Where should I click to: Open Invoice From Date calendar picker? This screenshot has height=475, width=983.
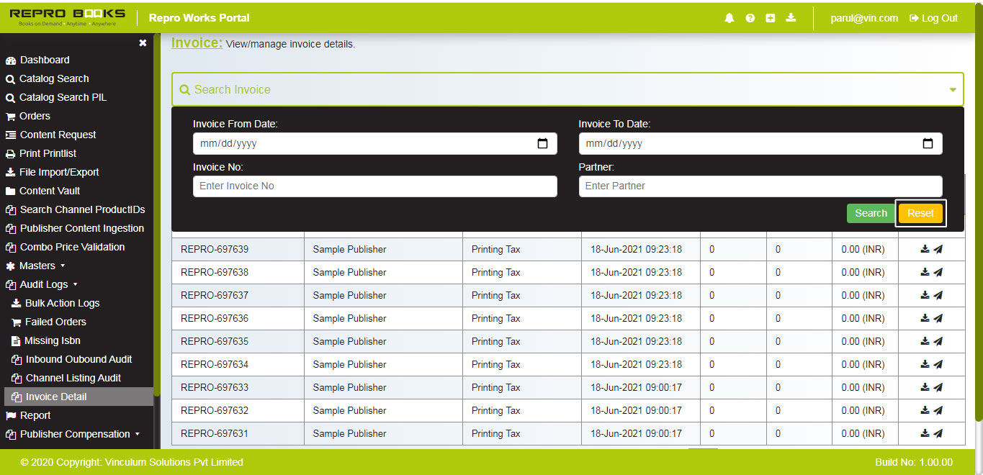(x=542, y=143)
